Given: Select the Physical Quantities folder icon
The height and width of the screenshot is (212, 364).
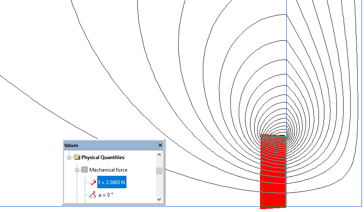Looking at the screenshot, I should [x=77, y=157].
